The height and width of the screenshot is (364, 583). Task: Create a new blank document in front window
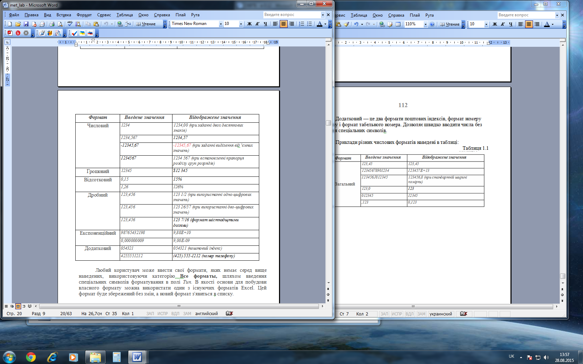10,24
